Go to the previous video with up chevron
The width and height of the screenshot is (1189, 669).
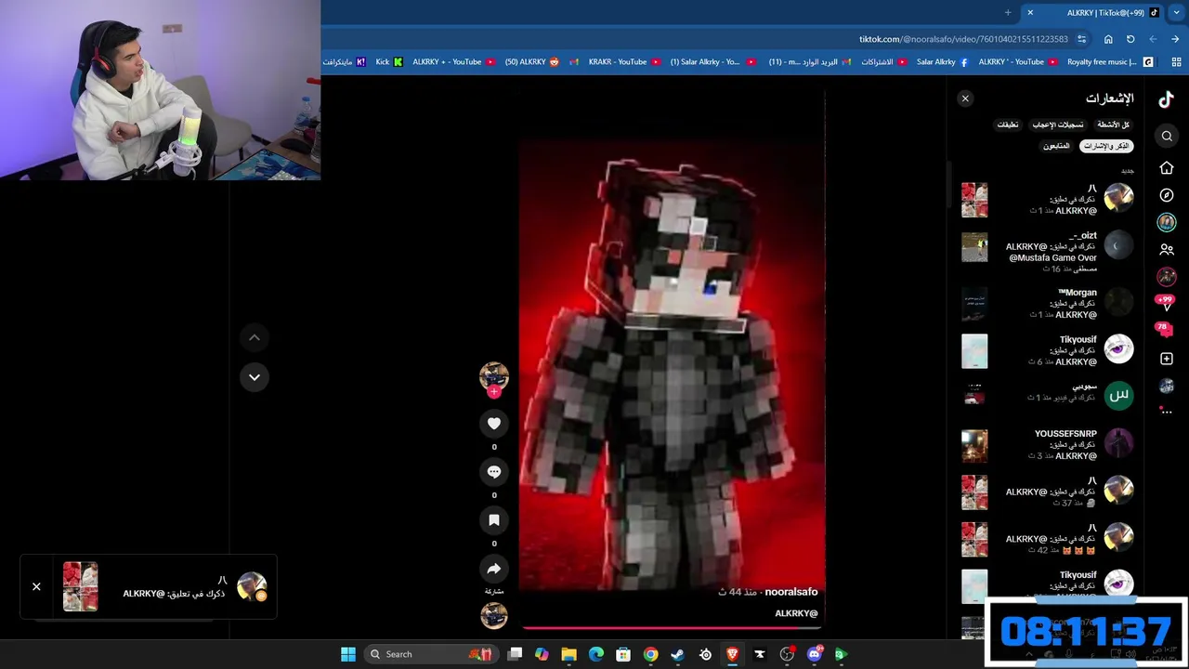254,337
